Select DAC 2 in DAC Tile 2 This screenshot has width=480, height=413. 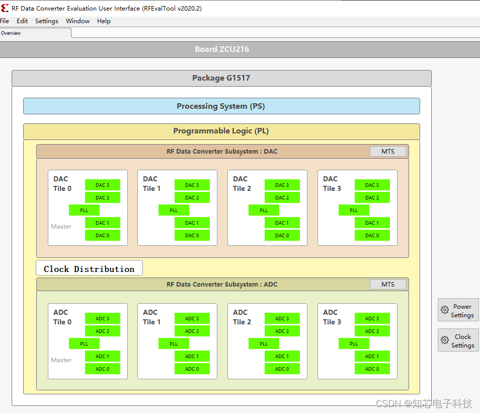(x=282, y=197)
